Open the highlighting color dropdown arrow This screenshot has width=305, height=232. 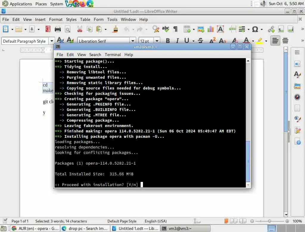(x=266, y=41)
